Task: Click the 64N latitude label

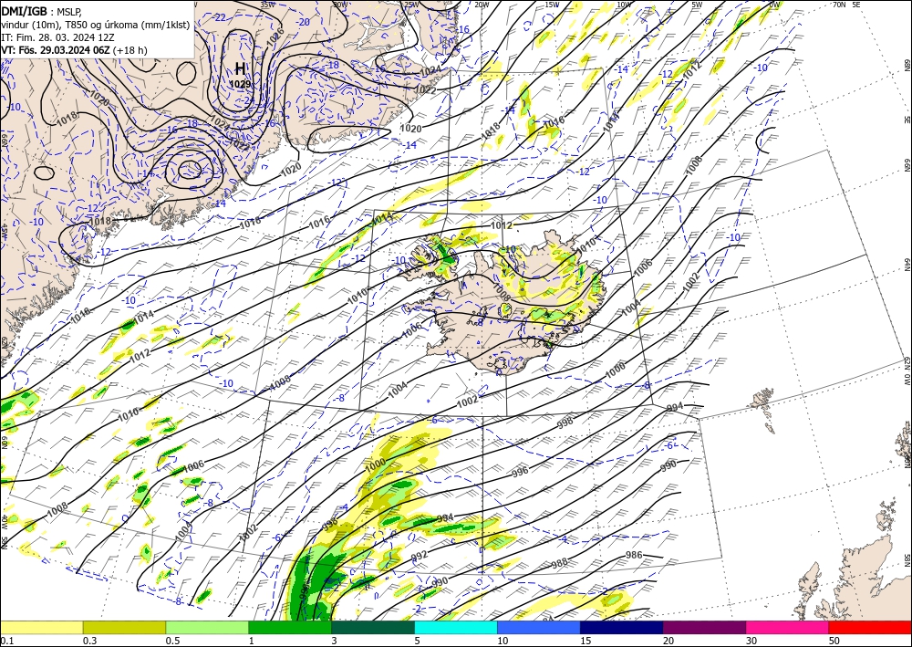Action: coord(907,265)
